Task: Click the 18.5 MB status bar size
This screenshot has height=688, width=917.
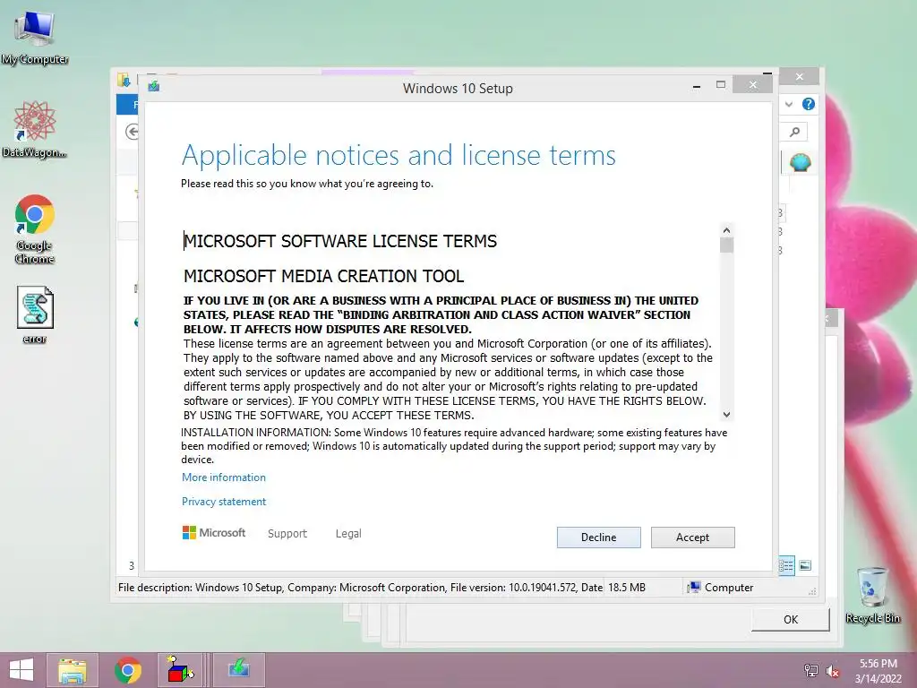Action: 626,588
